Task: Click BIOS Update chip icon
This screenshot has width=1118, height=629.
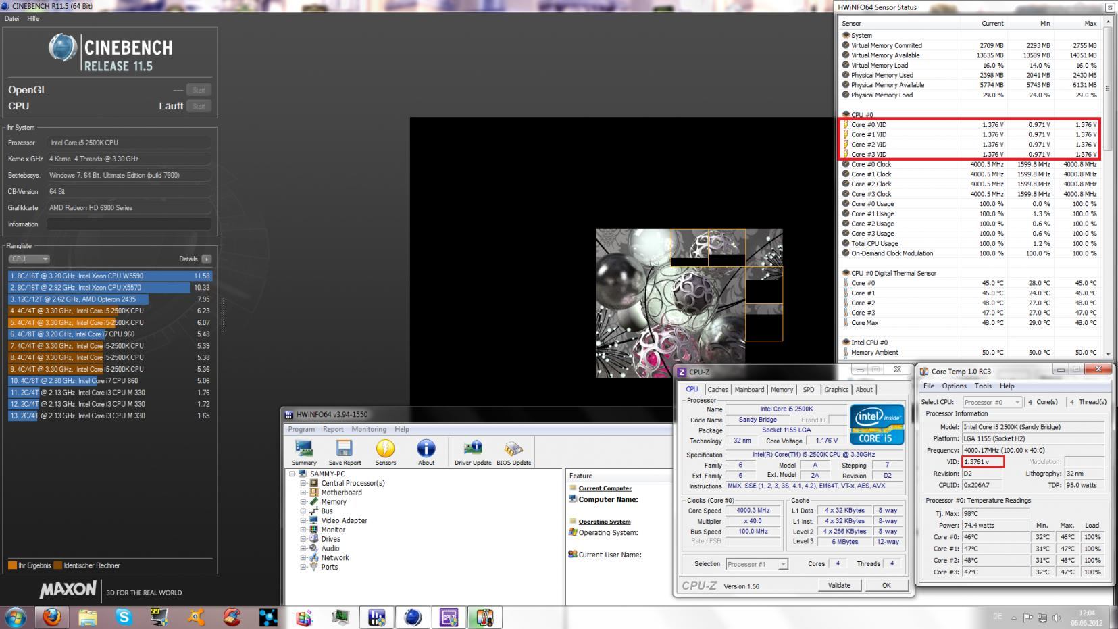Action: pos(513,451)
